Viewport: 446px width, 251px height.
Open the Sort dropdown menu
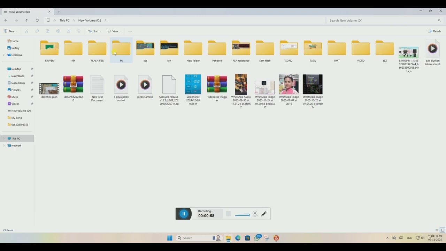coord(95,31)
